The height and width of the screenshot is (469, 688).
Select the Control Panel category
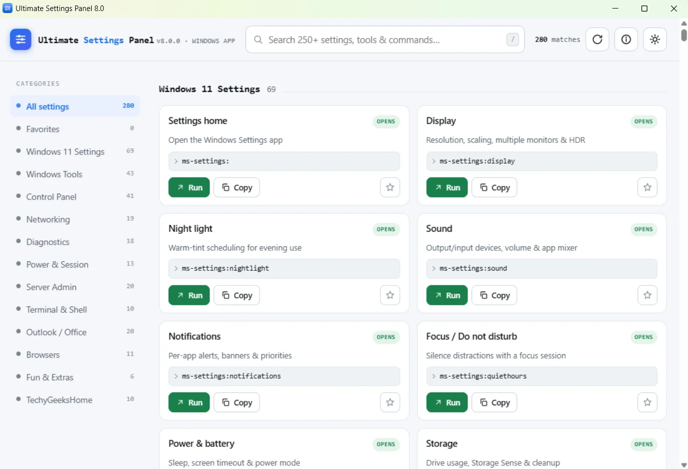(x=75, y=197)
